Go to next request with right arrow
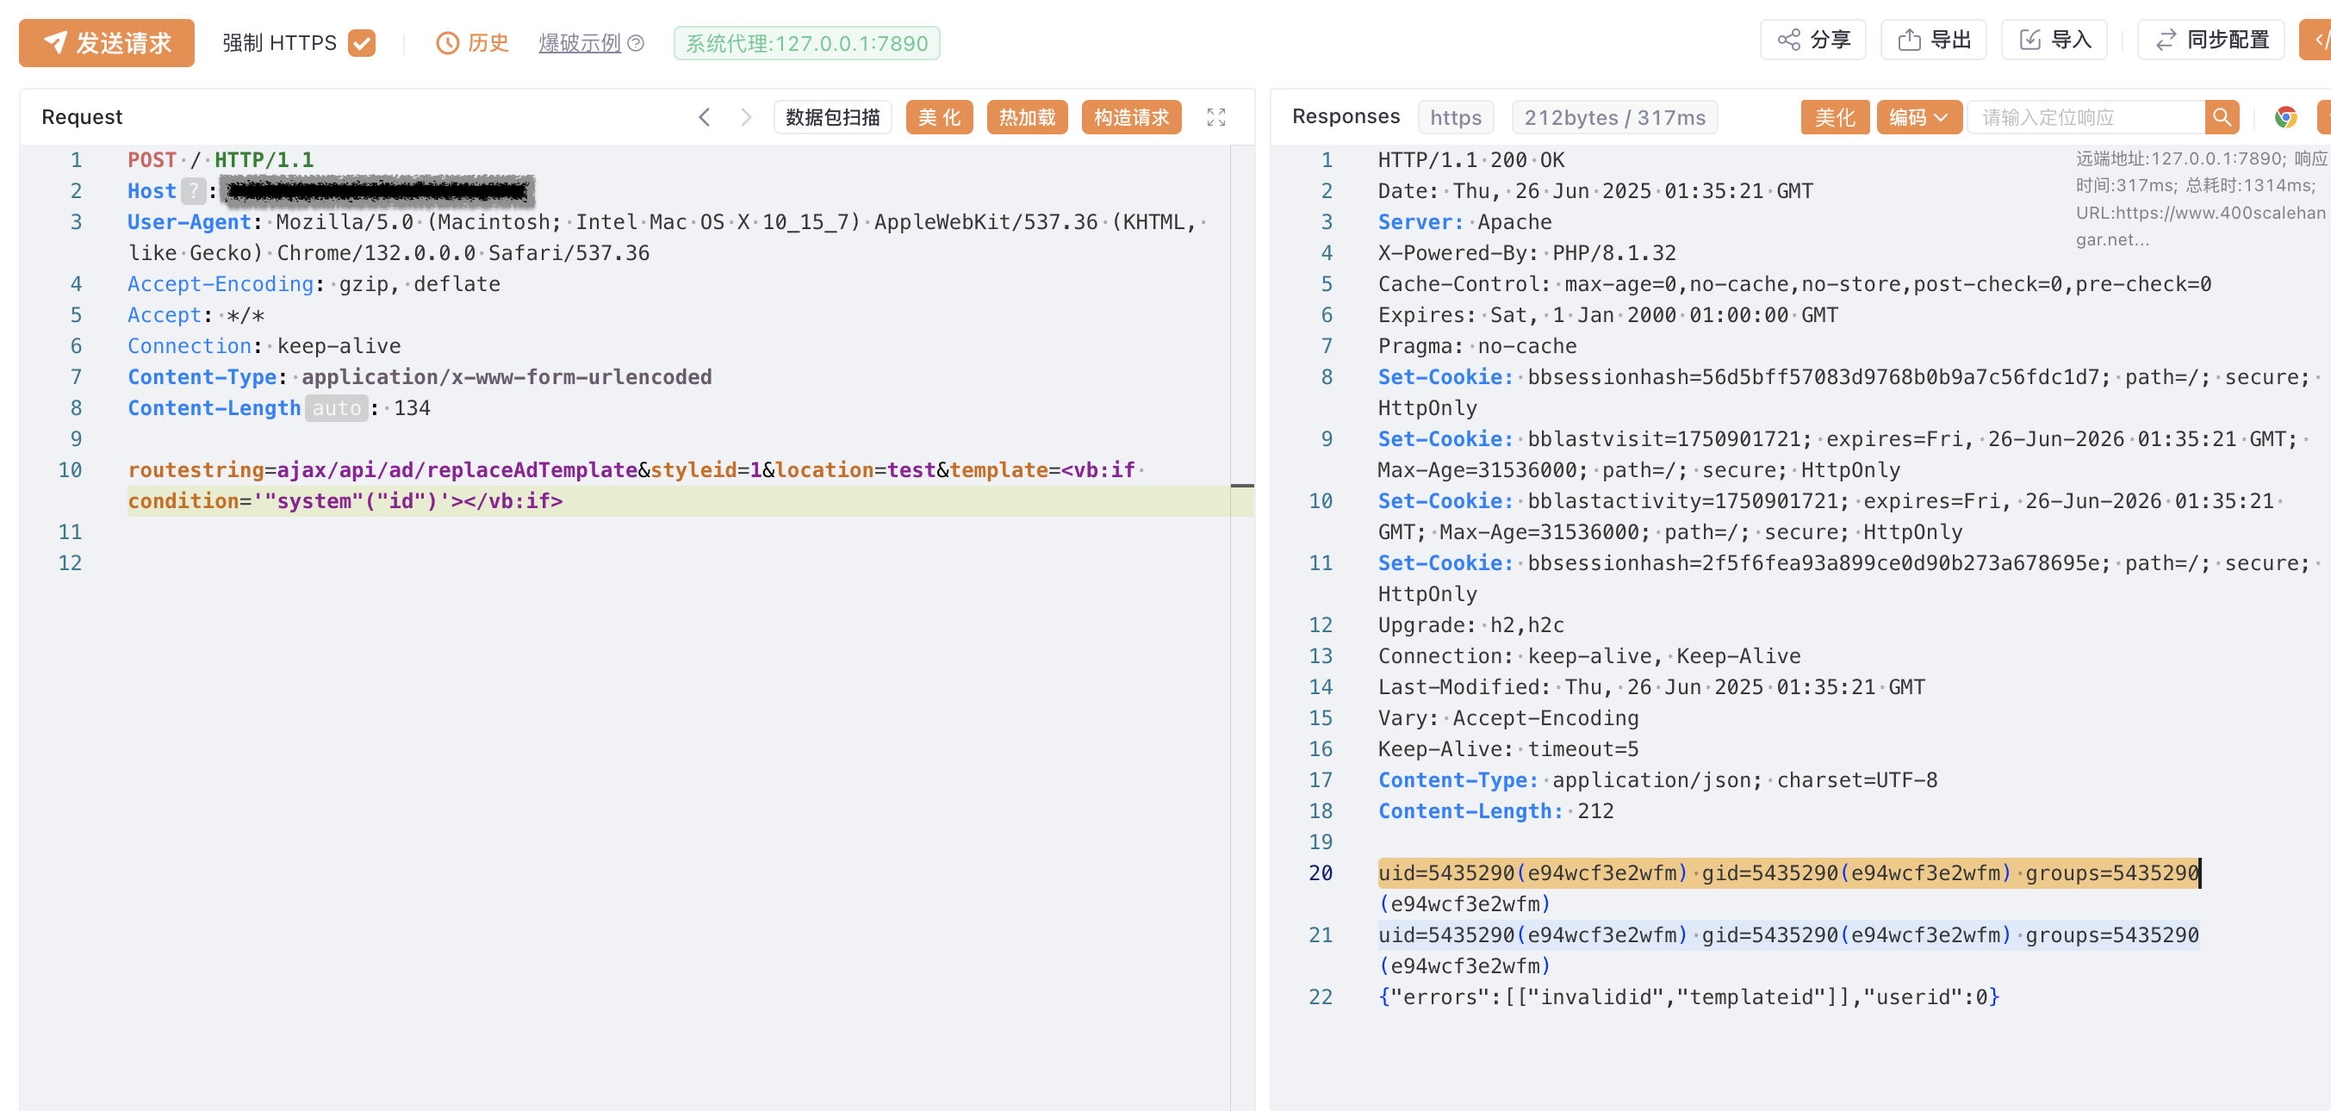Image resolution: width=2331 pixels, height=1111 pixels. [746, 117]
